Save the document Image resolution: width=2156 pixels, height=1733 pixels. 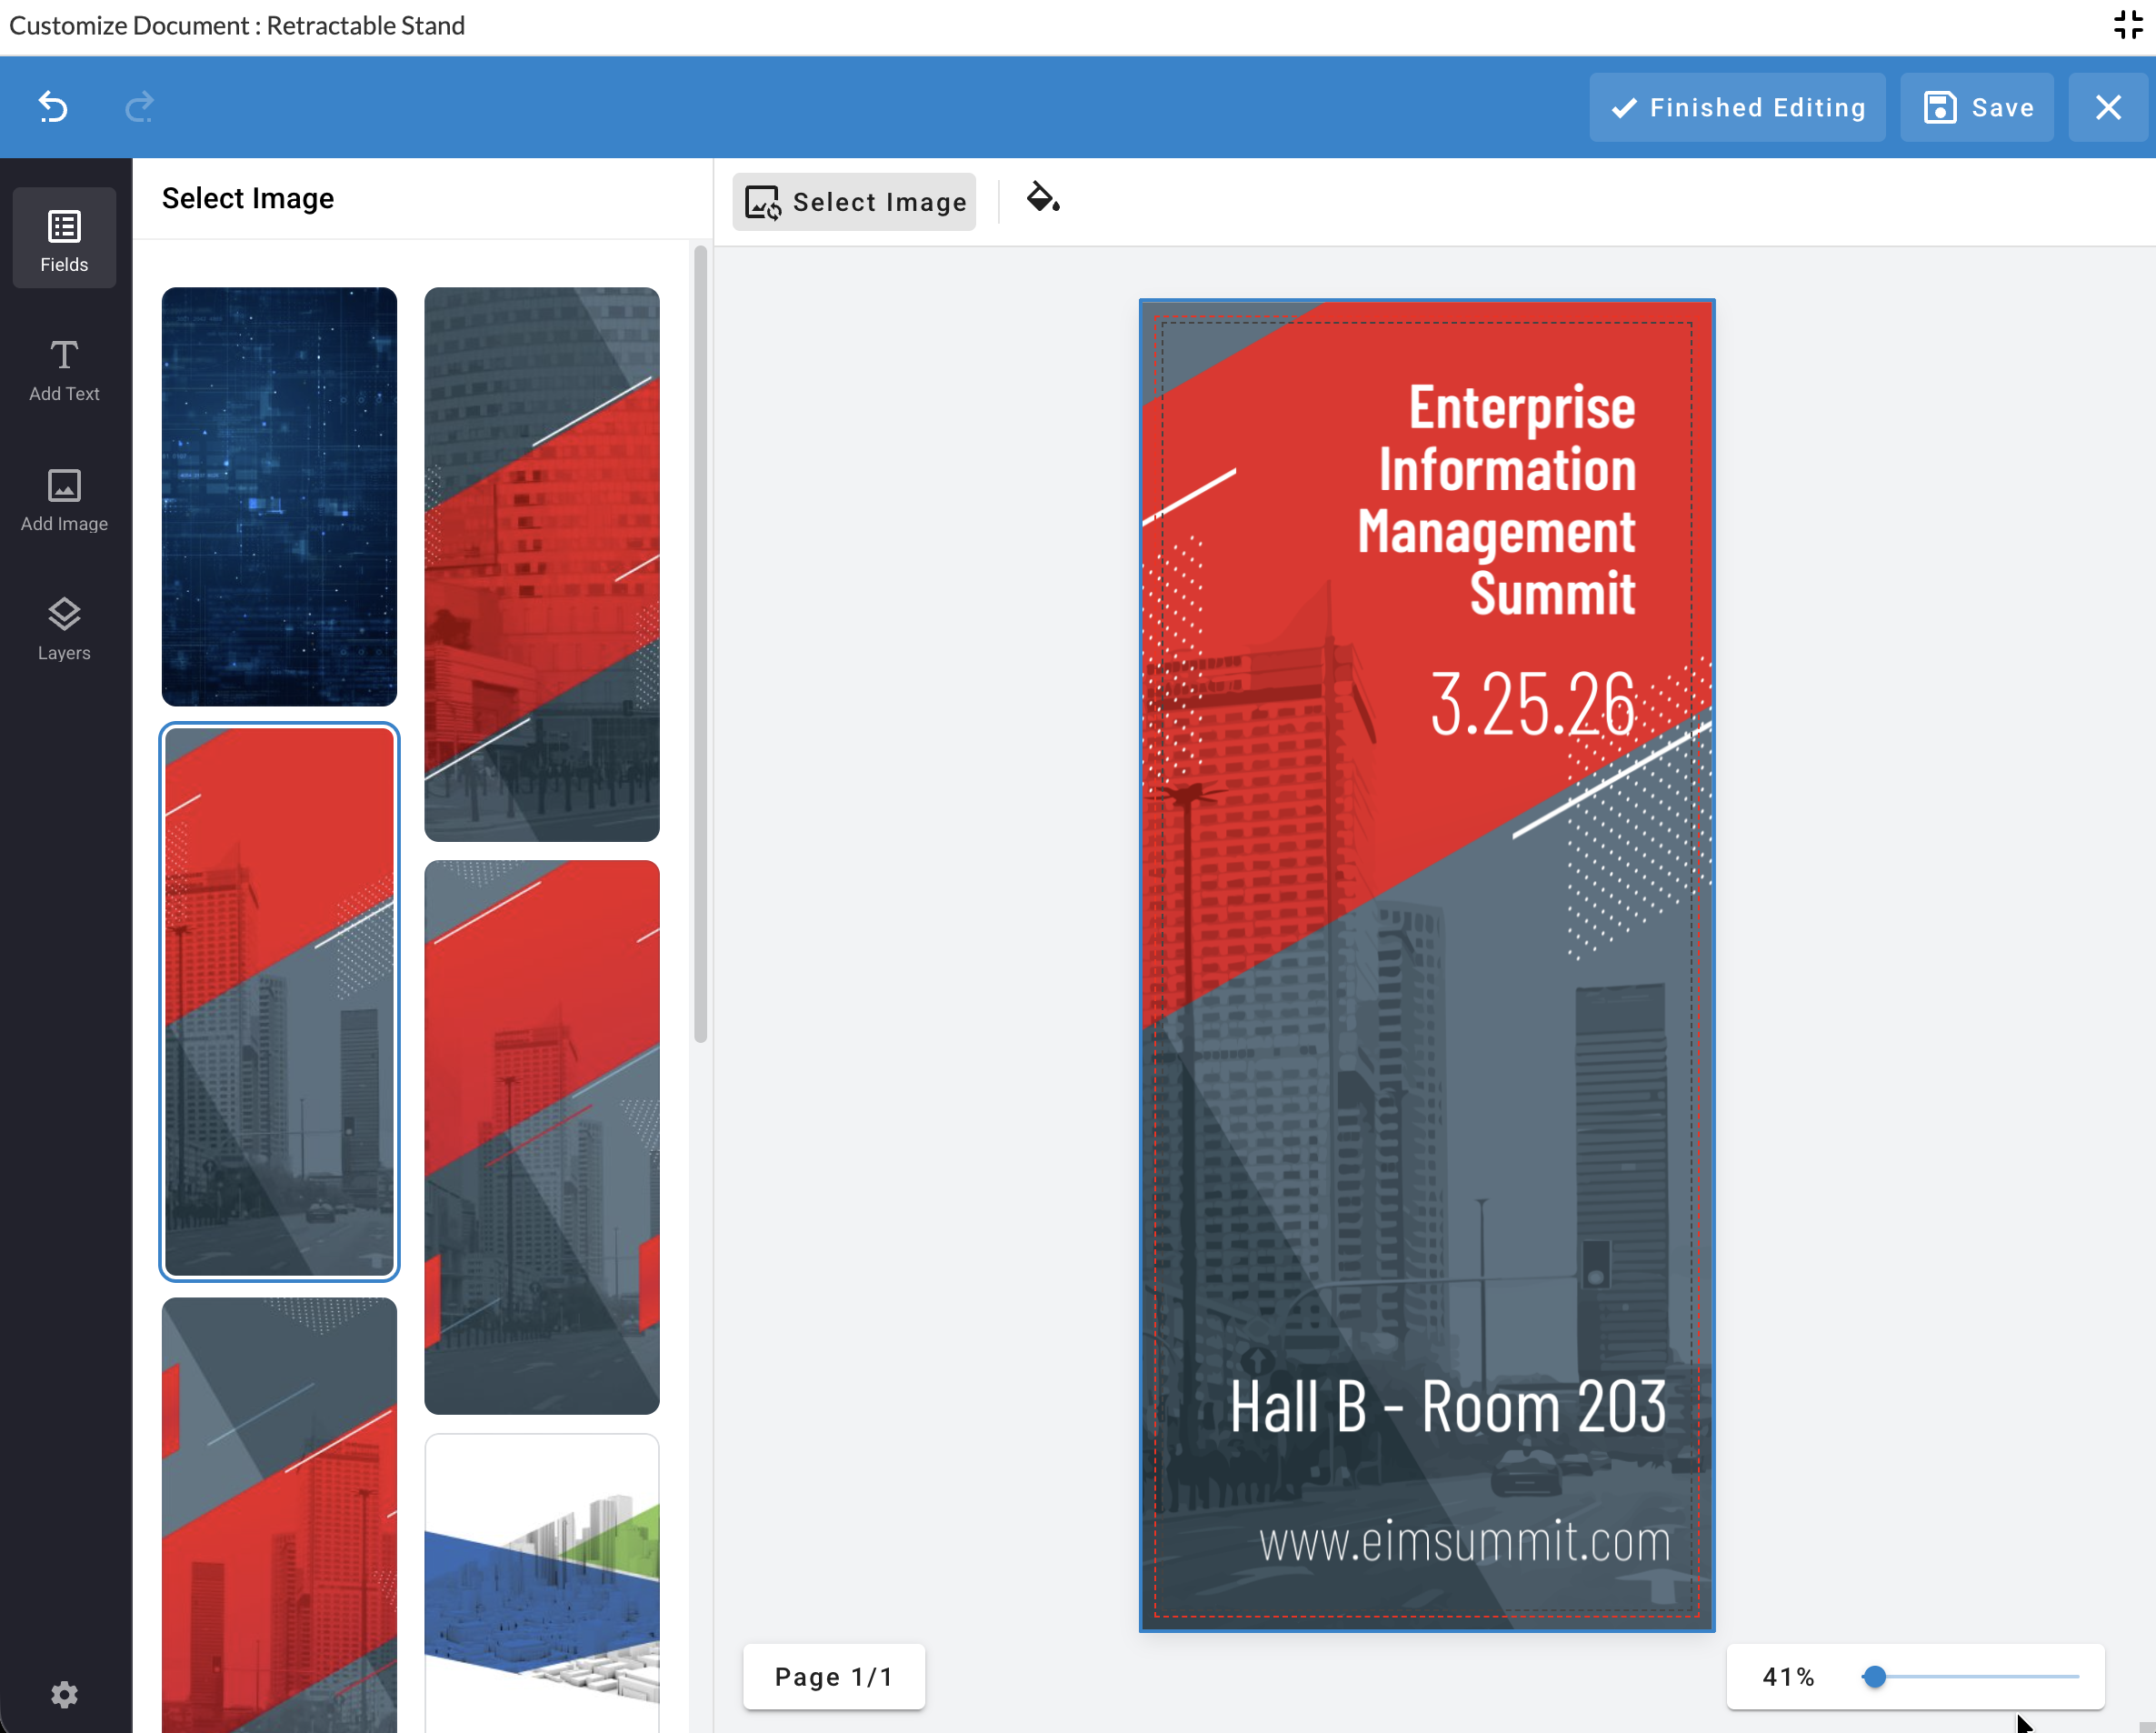pos(1977,107)
